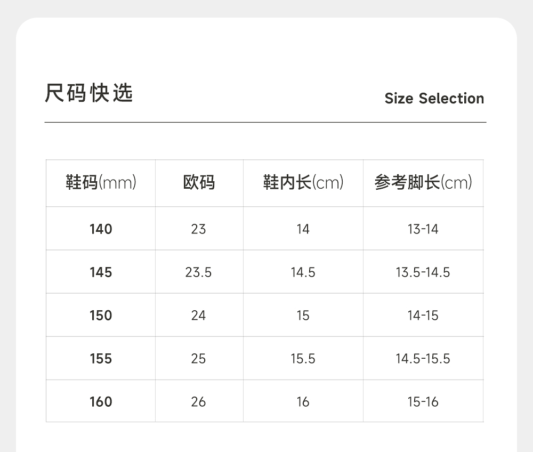Image resolution: width=533 pixels, height=452 pixels.
Task: Click foot length 14.5-15.5 cell
Action: [423, 359]
